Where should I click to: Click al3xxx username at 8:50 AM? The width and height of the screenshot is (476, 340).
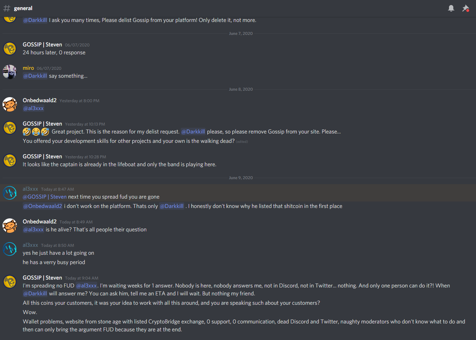pyautogui.click(x=30, y=245)
